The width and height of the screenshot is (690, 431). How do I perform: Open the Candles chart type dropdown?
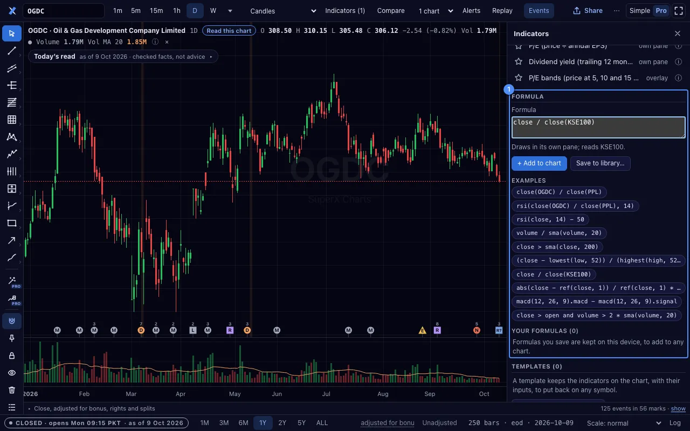(x=283, y=11)
